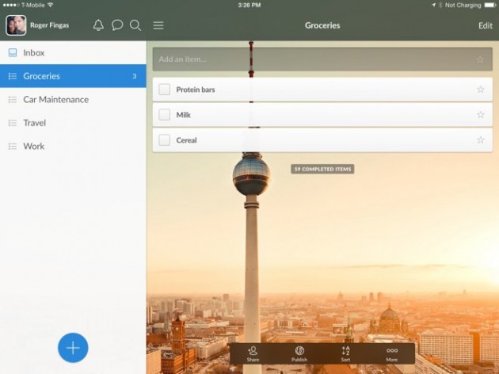
Task: Tap Share in the bottom toolbar
Action: click(253, 354)
